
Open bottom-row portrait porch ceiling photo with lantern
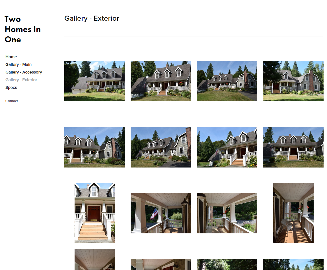point(95,259)
